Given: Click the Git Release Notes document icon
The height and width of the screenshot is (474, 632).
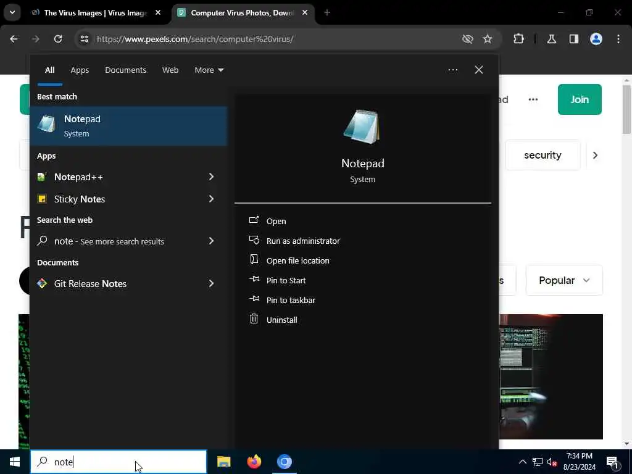Looking at the screenshot, I should tap(42, 283).
